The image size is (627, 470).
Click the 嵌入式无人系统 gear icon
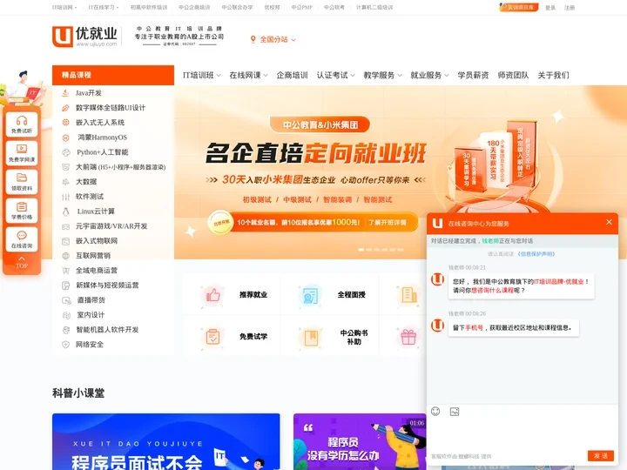[65, 123]
